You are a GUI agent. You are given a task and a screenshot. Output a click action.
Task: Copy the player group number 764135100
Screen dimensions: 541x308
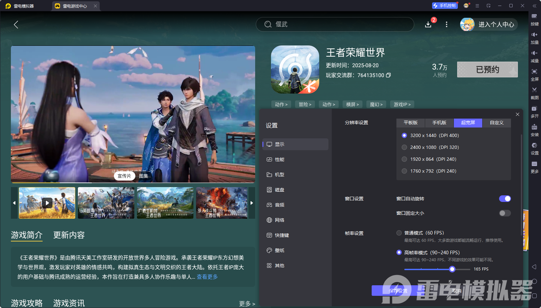389,75
